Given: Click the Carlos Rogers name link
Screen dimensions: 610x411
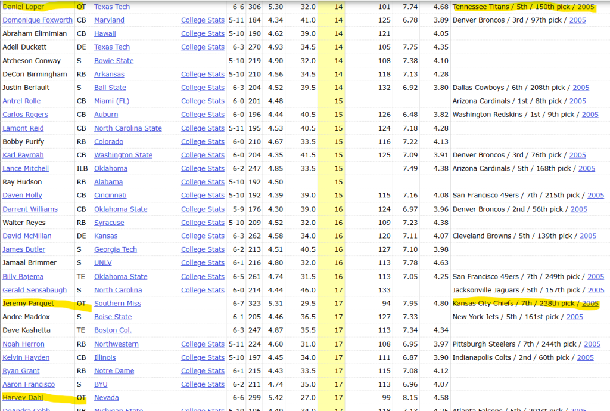Looking at the screenshot, I should click(x=25, y=115).
